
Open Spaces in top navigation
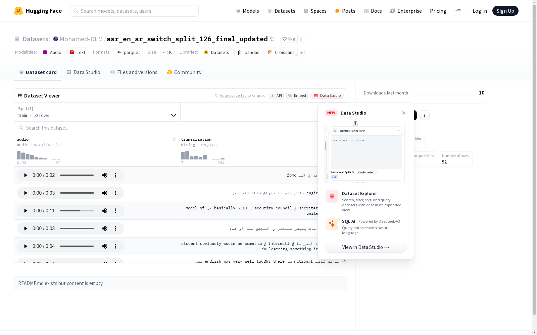[x=315, y=11]
